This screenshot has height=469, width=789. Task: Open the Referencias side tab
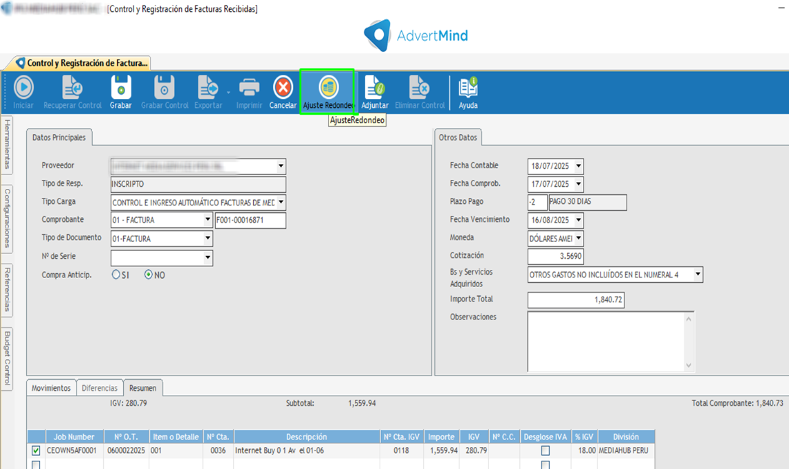click(x=7, y=289)
